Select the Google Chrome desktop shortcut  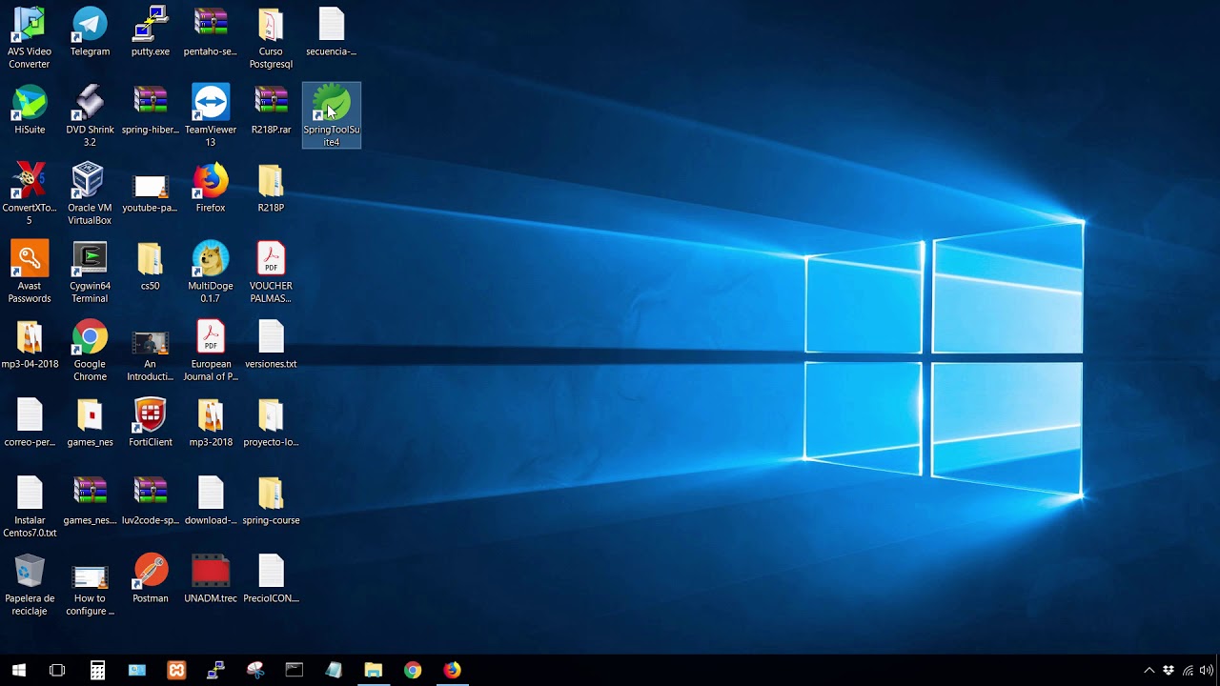[x=90, y=351]
